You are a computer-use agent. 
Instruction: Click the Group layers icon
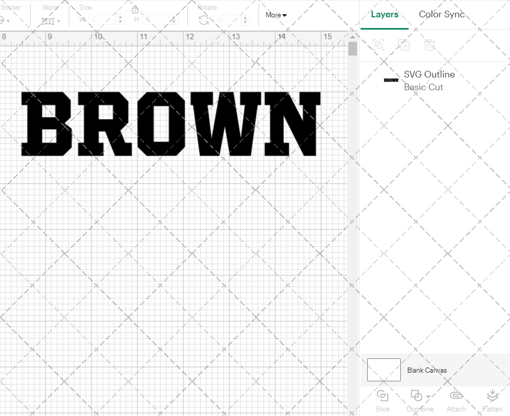(x=379, y=45)
